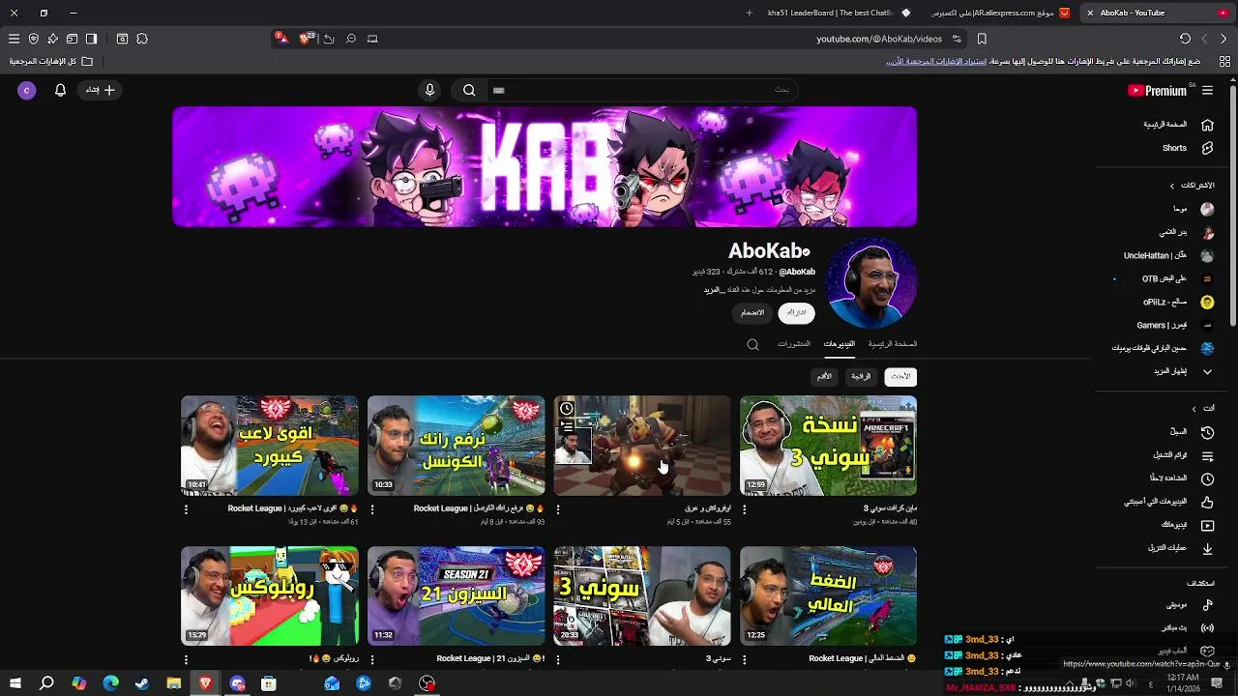Screen dimensions: 1238x696
Task: Click the Brave Shields lion icon
Action: [307, 39]
